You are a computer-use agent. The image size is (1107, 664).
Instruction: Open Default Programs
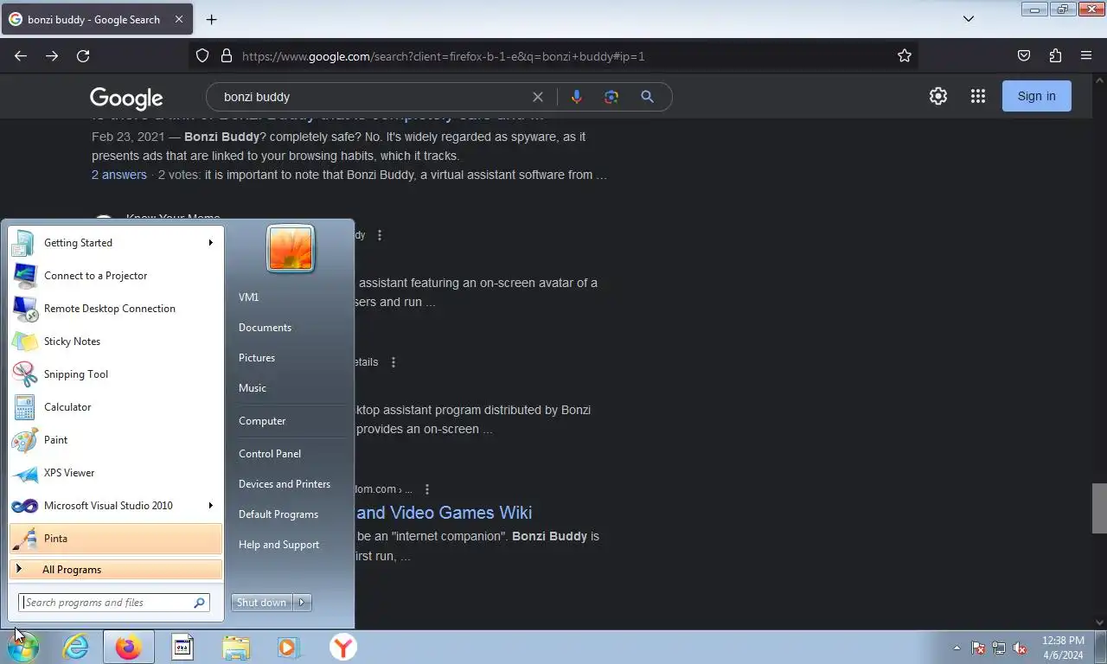click(278, 514)
